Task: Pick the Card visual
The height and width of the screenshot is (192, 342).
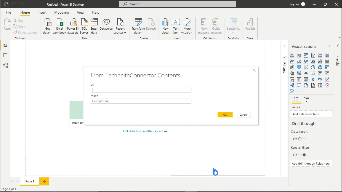Action: click(313, 73)
